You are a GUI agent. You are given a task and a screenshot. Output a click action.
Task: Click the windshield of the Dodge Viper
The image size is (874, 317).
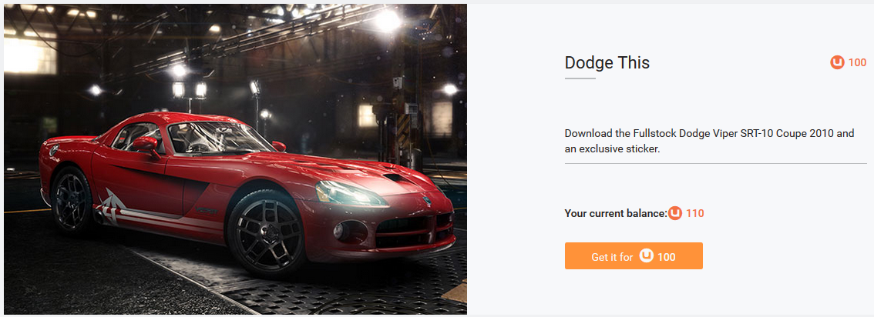pyautogui.click(x=220, y=137)
